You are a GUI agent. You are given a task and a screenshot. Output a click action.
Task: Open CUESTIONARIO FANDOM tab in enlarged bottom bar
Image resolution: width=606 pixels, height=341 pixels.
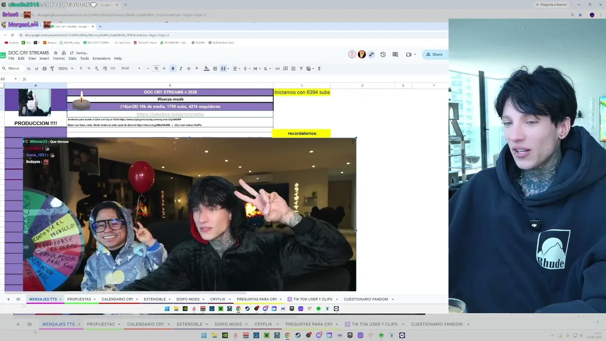[437, 324]
